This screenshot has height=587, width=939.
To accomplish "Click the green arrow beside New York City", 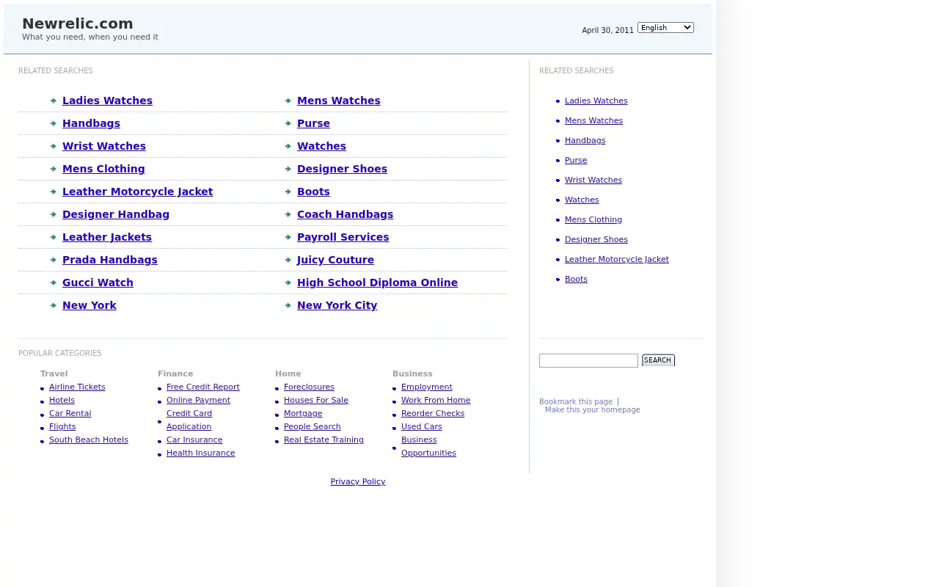I will coord(288,305).
